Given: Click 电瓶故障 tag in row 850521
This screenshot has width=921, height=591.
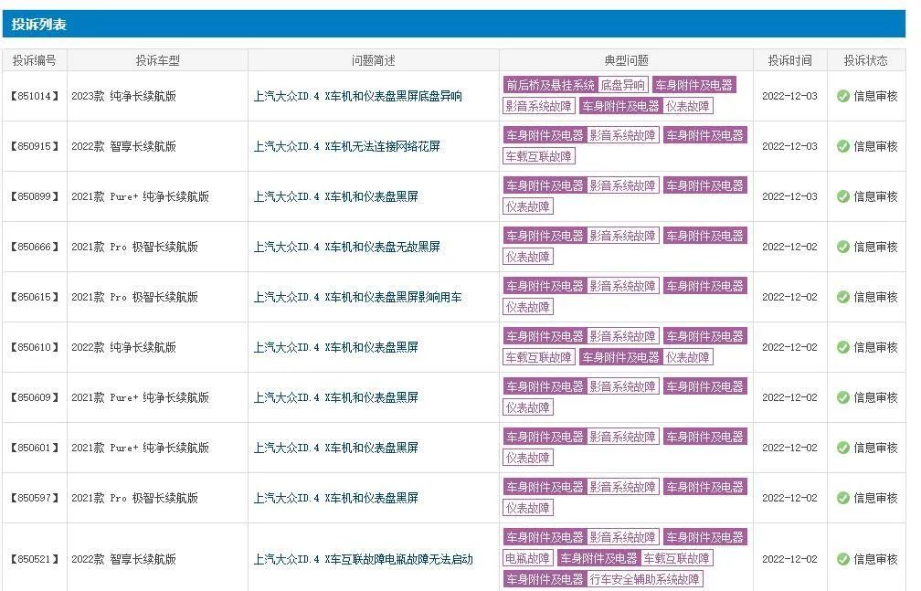Looking at the screenshot, I should 528,558.
